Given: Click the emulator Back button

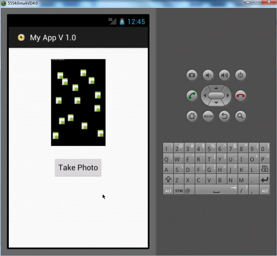Looking at the screenshot, I should [224, 116].
